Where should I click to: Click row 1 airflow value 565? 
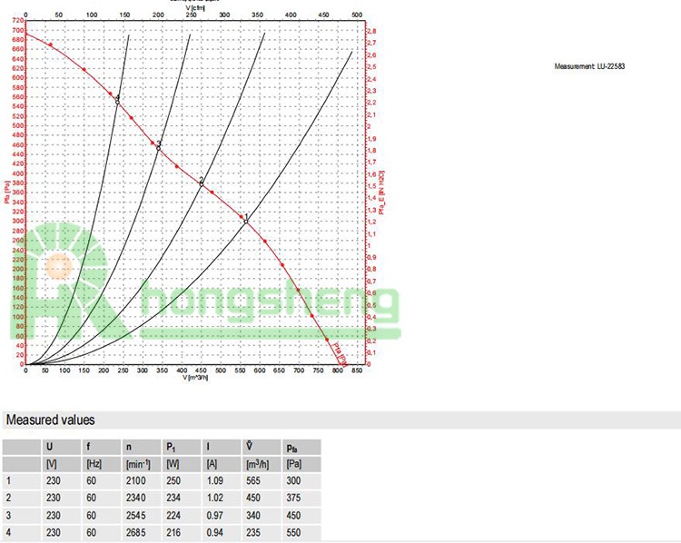pyautogui.click(x=254, y=481)
